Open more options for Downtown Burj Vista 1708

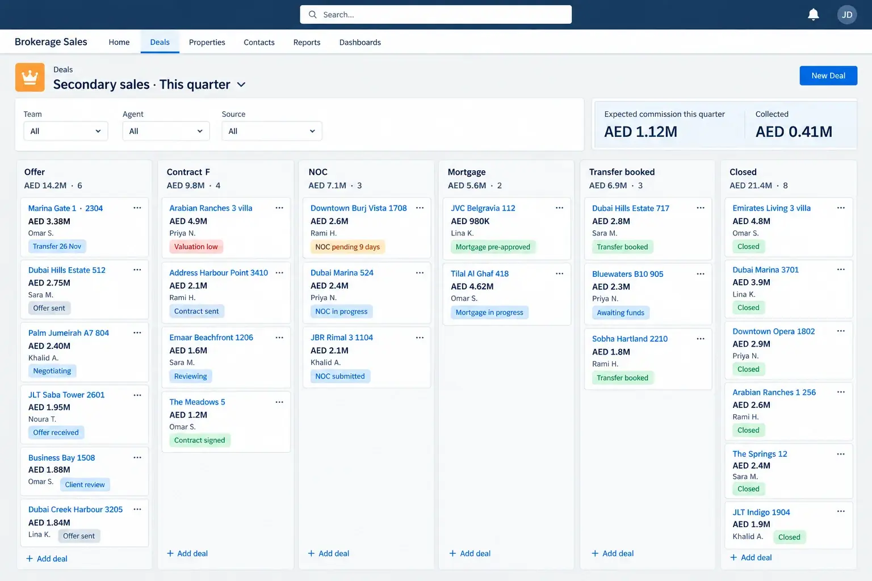click(420, 208)
